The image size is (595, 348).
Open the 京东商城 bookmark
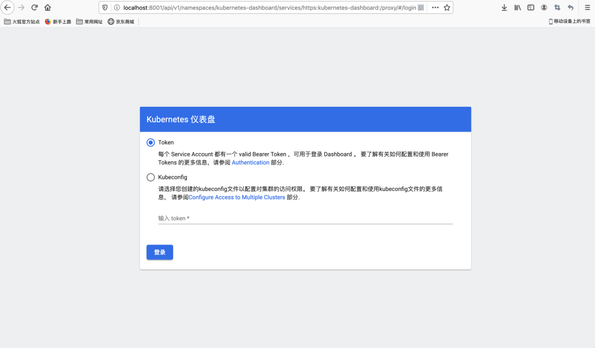click(x=121, y=21)
